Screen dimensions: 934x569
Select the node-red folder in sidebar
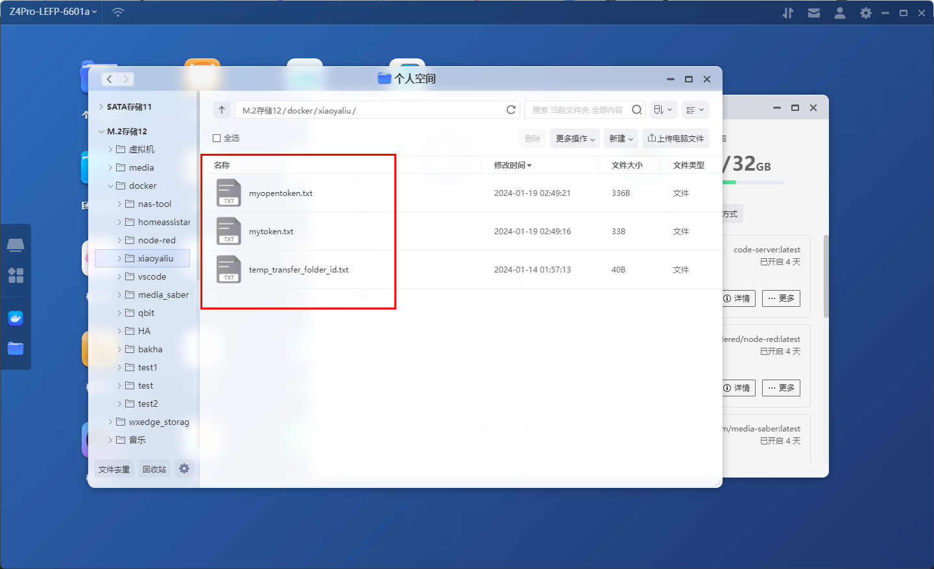coord(156,240)
